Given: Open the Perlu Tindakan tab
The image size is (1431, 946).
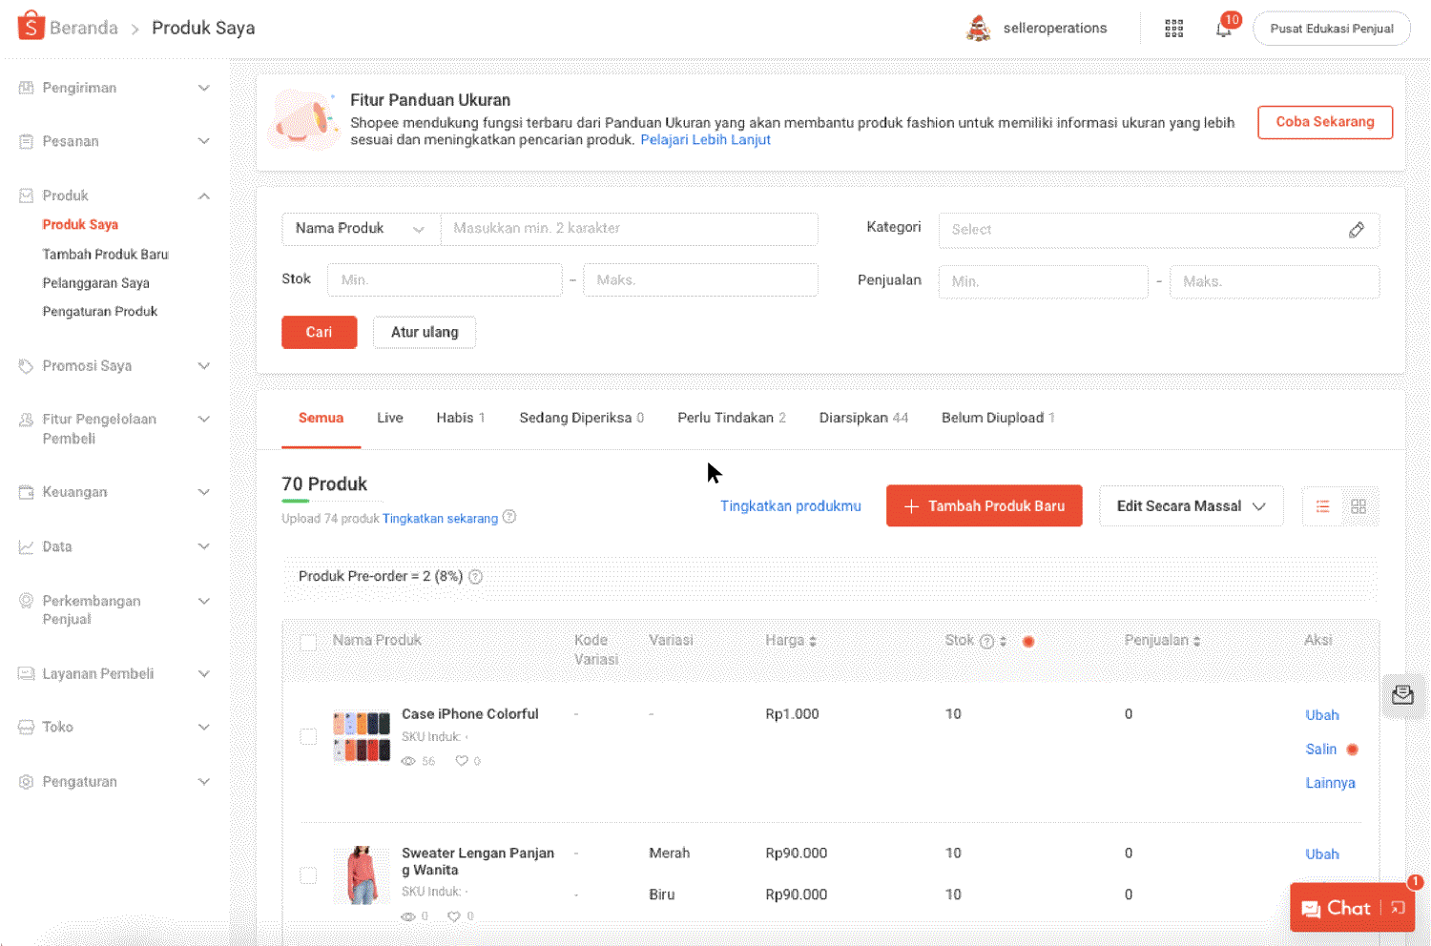Looking at the screenshot, I should [x=731, y=418].
